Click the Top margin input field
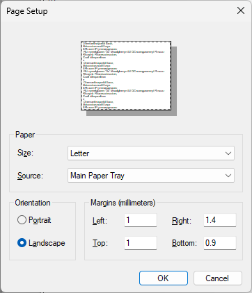The height and width of the screenshot is (293, 252). coord(141,243)
